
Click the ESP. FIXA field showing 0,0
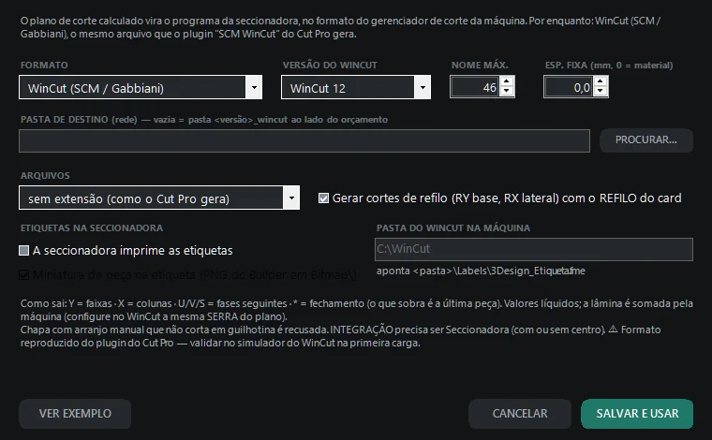570,87
